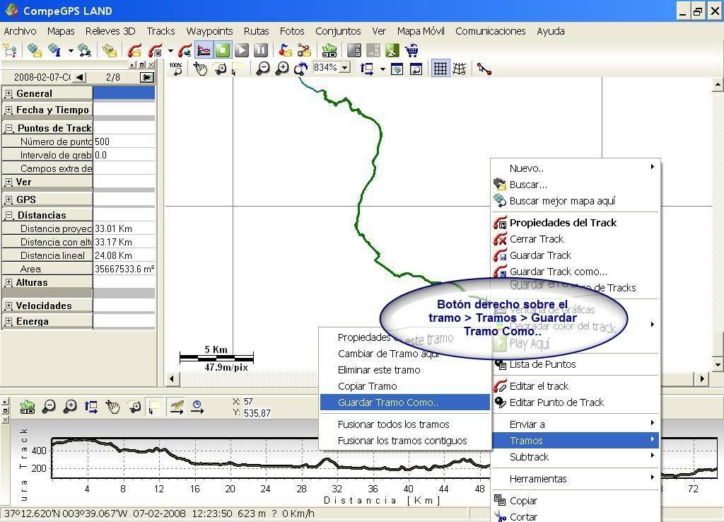Open dropdown arrow beside fit-to-window icon
Image resolution: width=724 pixels, height=522 pixels.
click(383, 69)
